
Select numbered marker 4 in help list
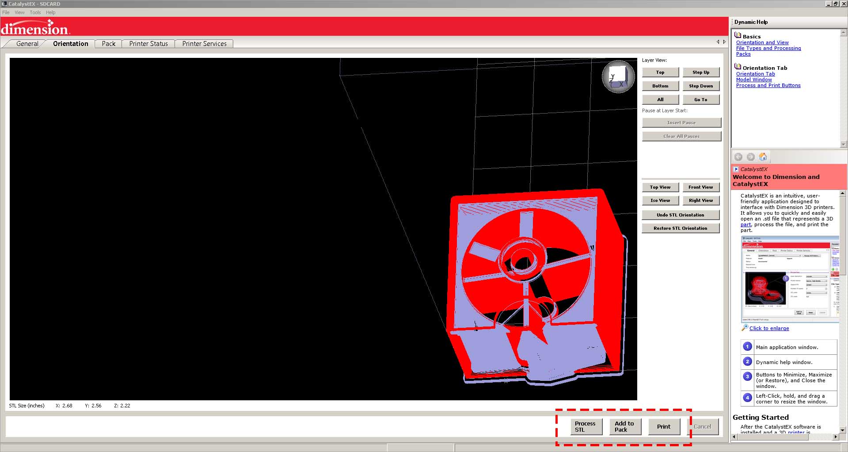747,398
